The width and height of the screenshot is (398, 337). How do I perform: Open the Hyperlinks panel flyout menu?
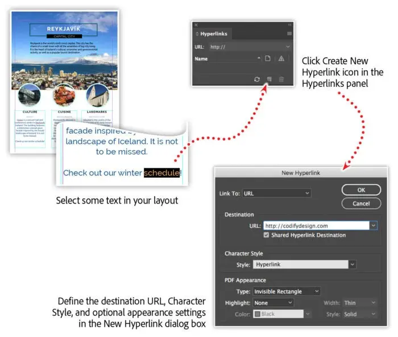tap(289, 34)
